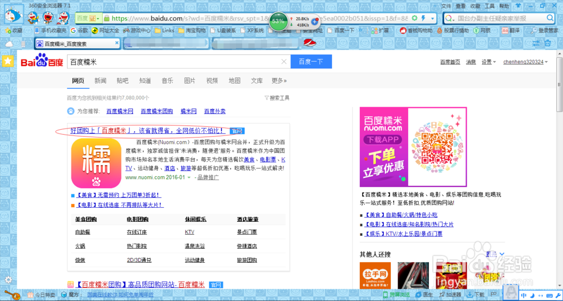Click the orange 糯 app logo thumbnail
Viewport: 563px width, 301px height.
[x=96, y=163]
